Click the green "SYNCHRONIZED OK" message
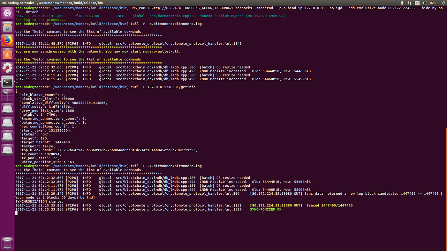The height and width of the screenshot is (251, 447). click(x=266, y=209)
